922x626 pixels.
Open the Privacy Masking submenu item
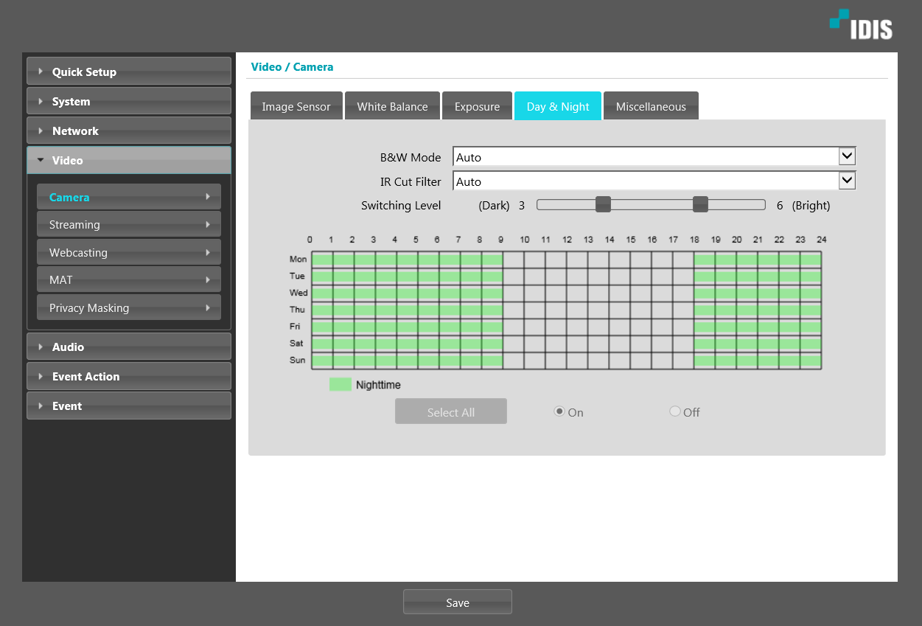129,307
